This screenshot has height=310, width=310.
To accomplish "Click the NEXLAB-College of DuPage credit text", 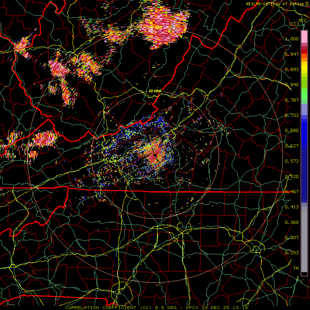I will click(x=276, y=4).
